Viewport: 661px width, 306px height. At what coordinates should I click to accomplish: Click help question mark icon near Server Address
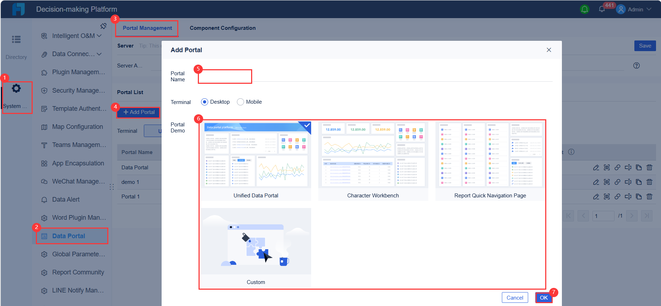pyautogui.click(x=636, y=66)
